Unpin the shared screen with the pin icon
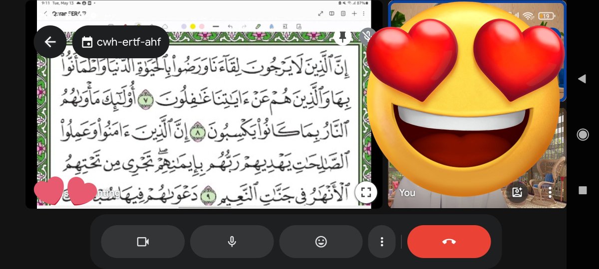The image size is (599, 269). 342,36
